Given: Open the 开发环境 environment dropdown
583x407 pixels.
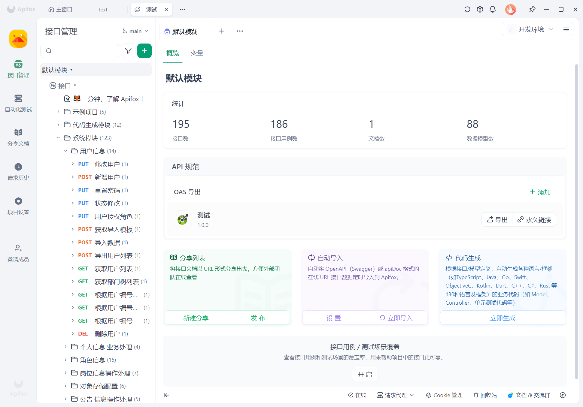Looking at the screenshot, I should click(530, 29).
